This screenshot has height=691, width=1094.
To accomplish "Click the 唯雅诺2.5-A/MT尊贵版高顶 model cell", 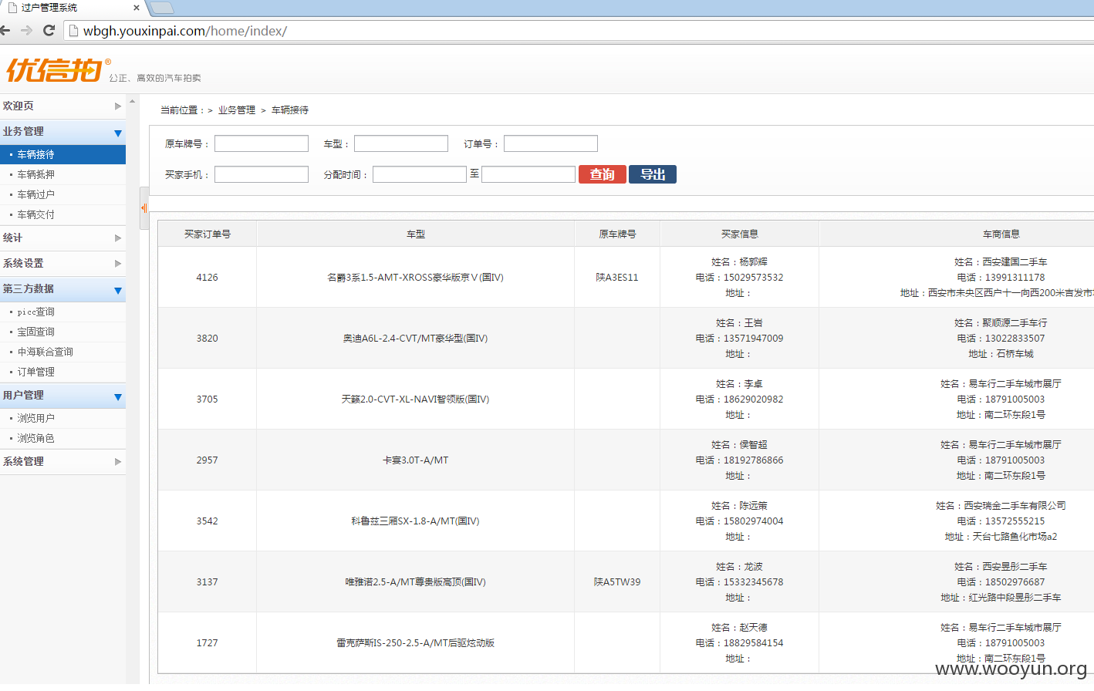I will pos(416,582).
